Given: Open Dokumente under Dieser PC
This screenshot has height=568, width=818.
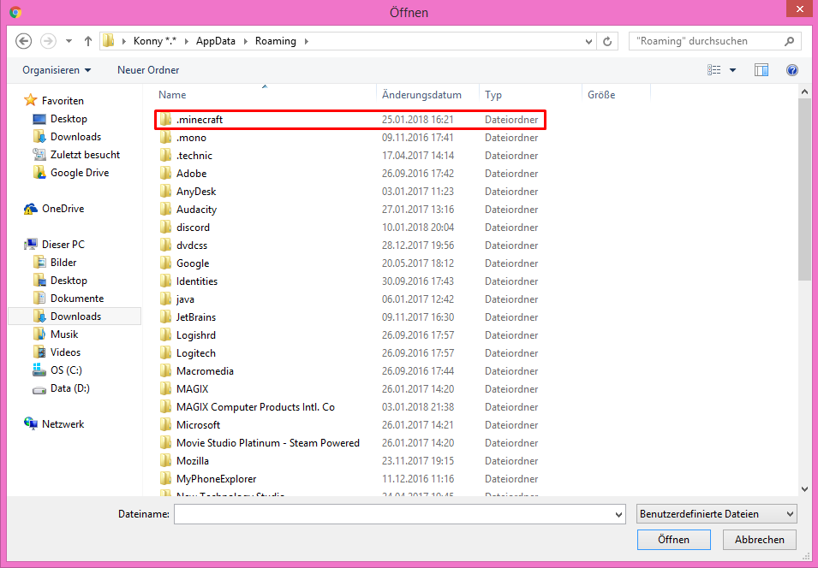Looking at the screenshot, I should pos(69,299).
